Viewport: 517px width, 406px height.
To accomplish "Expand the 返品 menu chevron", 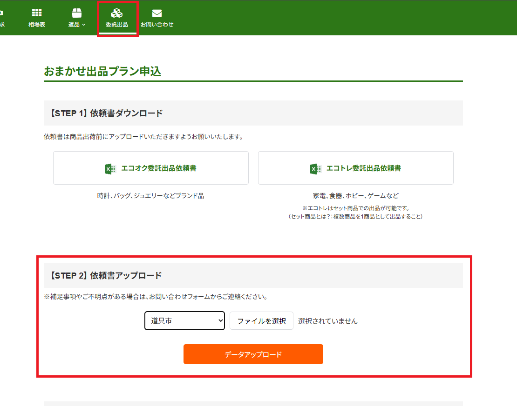I will pos(84,25).
